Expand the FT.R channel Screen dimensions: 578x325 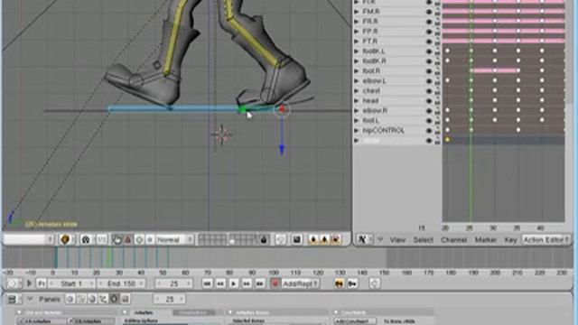pyautogui.click(x=357, y=42)
